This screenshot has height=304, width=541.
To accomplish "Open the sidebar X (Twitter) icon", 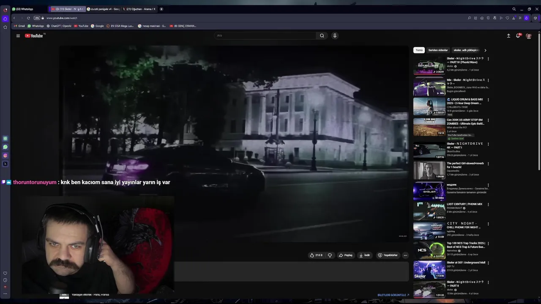I will coord(5,164).
